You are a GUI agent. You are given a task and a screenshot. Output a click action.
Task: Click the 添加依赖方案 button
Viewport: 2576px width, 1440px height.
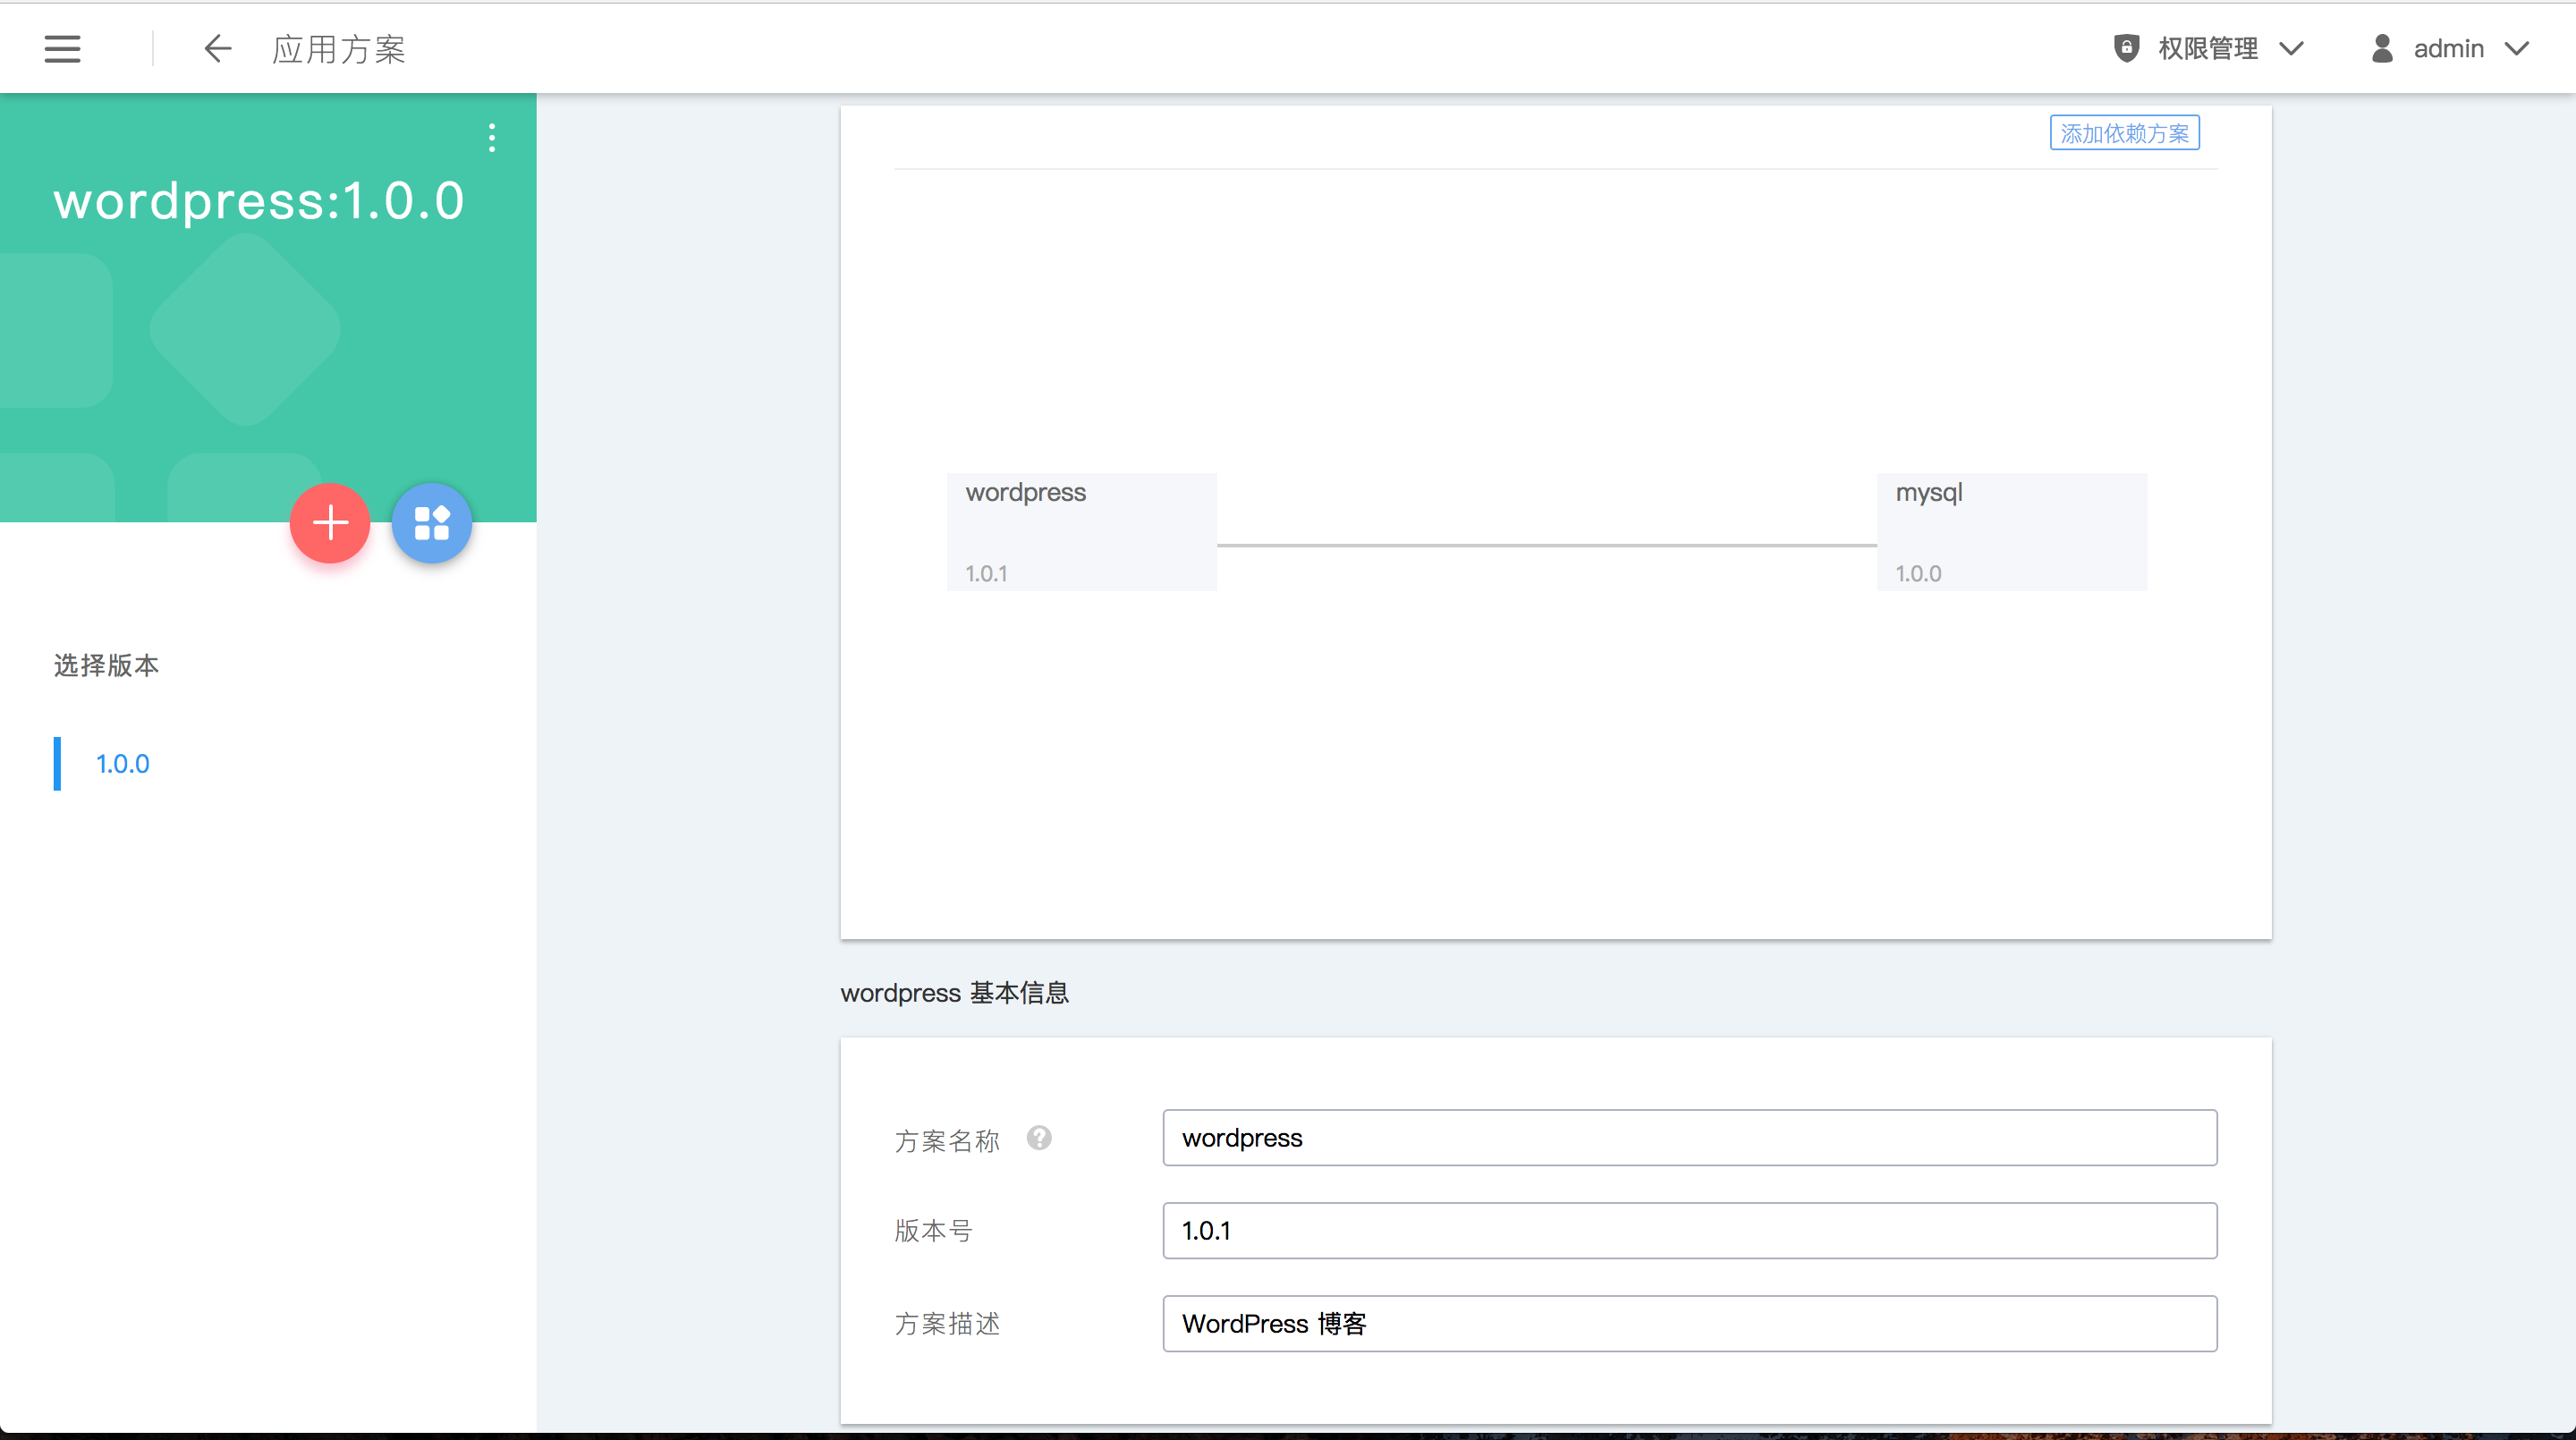[x=2124, y=133]
